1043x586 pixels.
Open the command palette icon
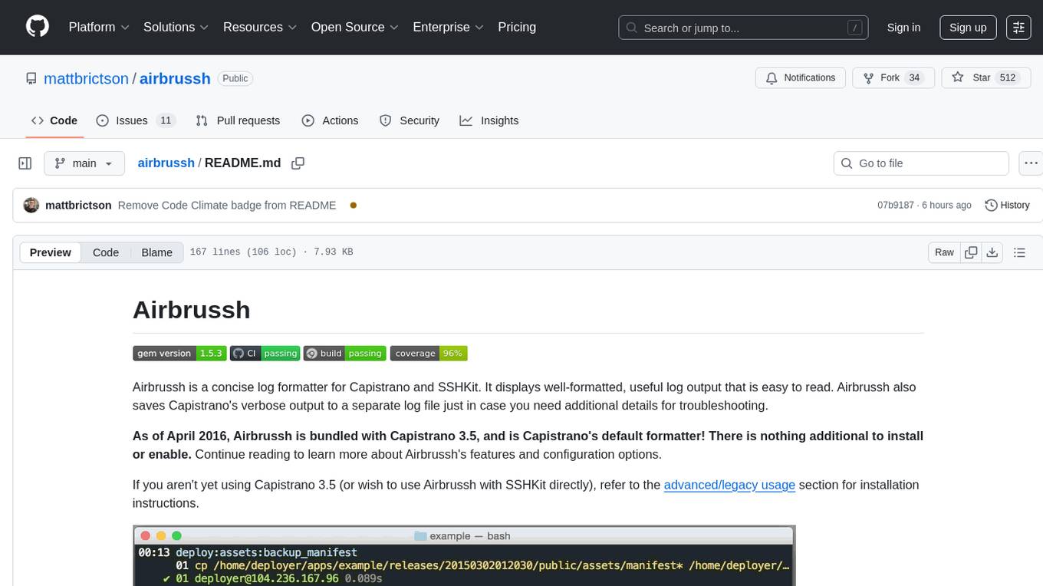click(1018, 28)
